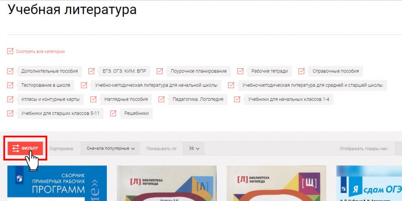The height and width of the screenshot is (201, 402).
Task: Open the Смотреть все категории link
Action: pos(40,51)
